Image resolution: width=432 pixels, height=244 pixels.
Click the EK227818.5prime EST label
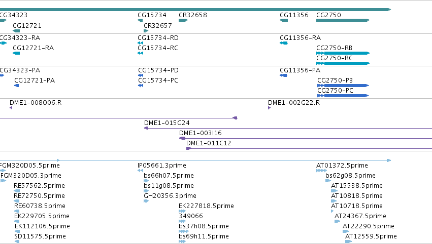pyautogui.click(x=207, y=206)
